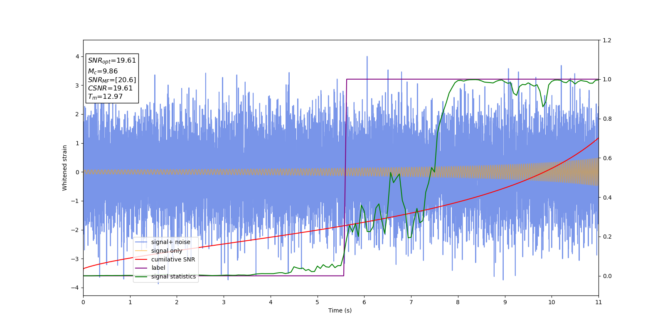
Task: Click the green line swatch in legend
Action: point(141,276)
